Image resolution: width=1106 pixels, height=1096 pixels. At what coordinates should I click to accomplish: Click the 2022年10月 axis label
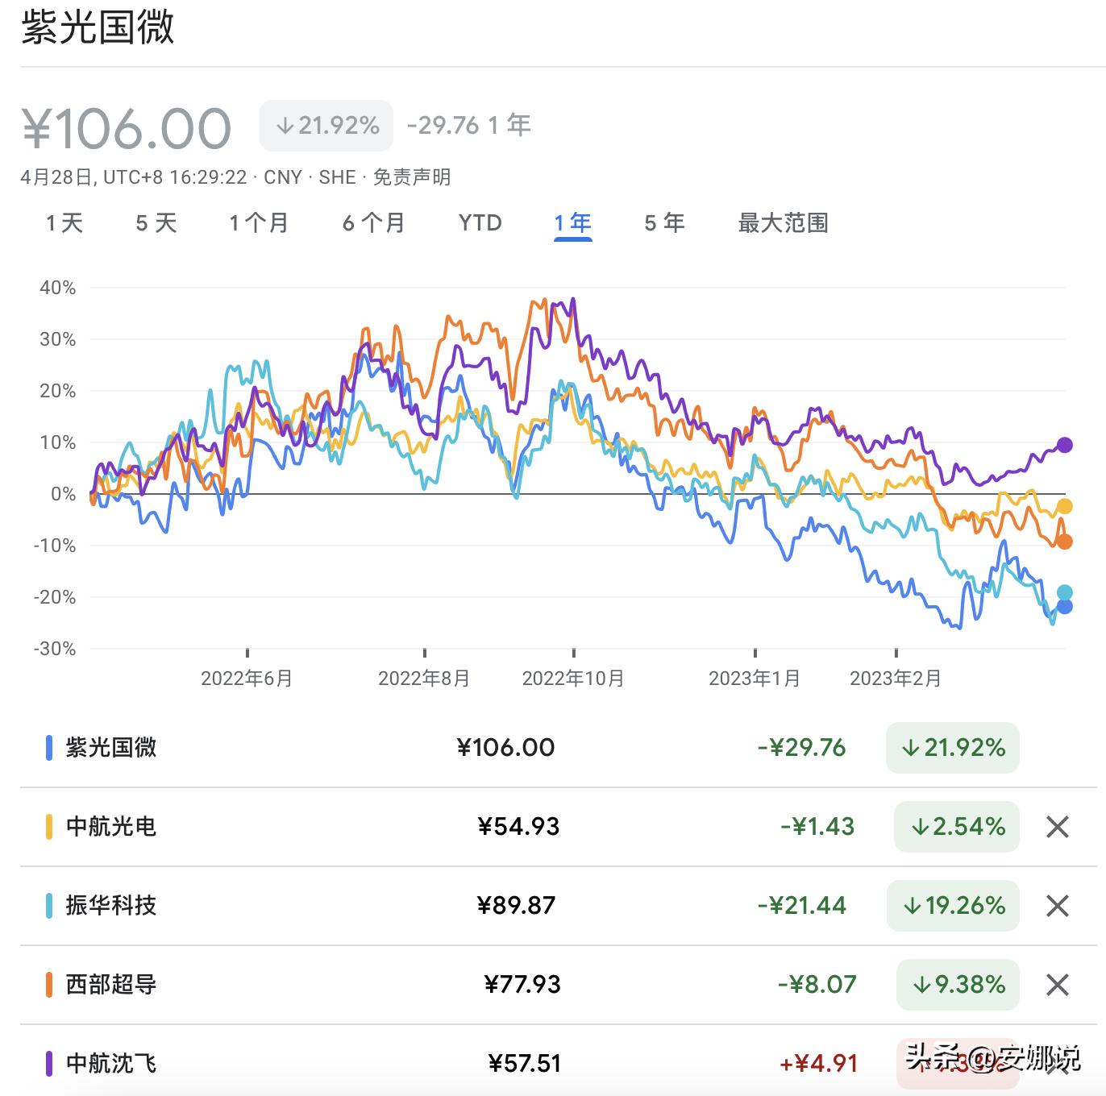573,679
